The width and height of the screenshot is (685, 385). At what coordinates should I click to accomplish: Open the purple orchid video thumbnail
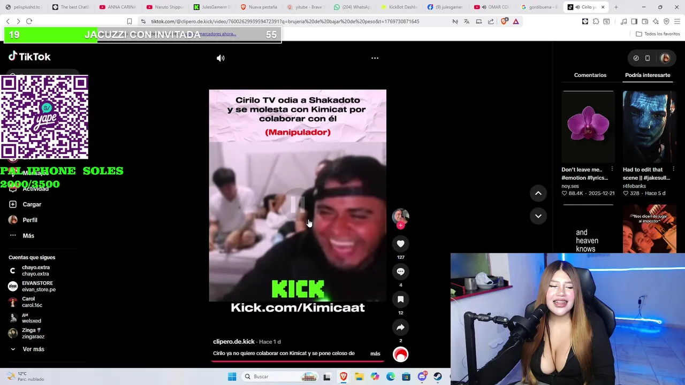click(x=588, y=126)
